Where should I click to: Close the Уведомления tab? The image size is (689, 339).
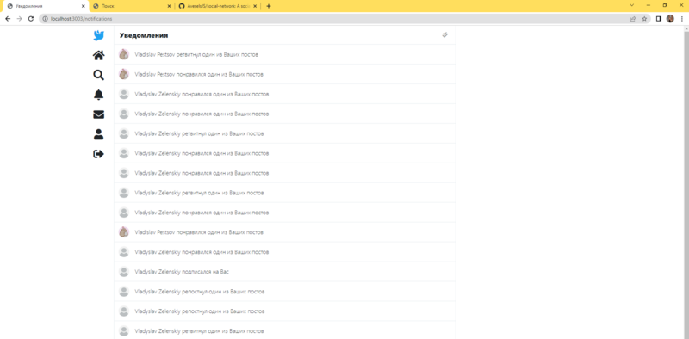pyautogui.click(x=83, y=6)
